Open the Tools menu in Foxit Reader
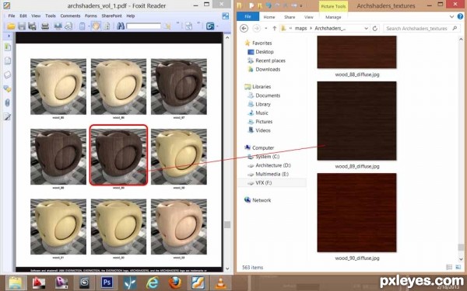467x291 pixels. coord(51,16)
